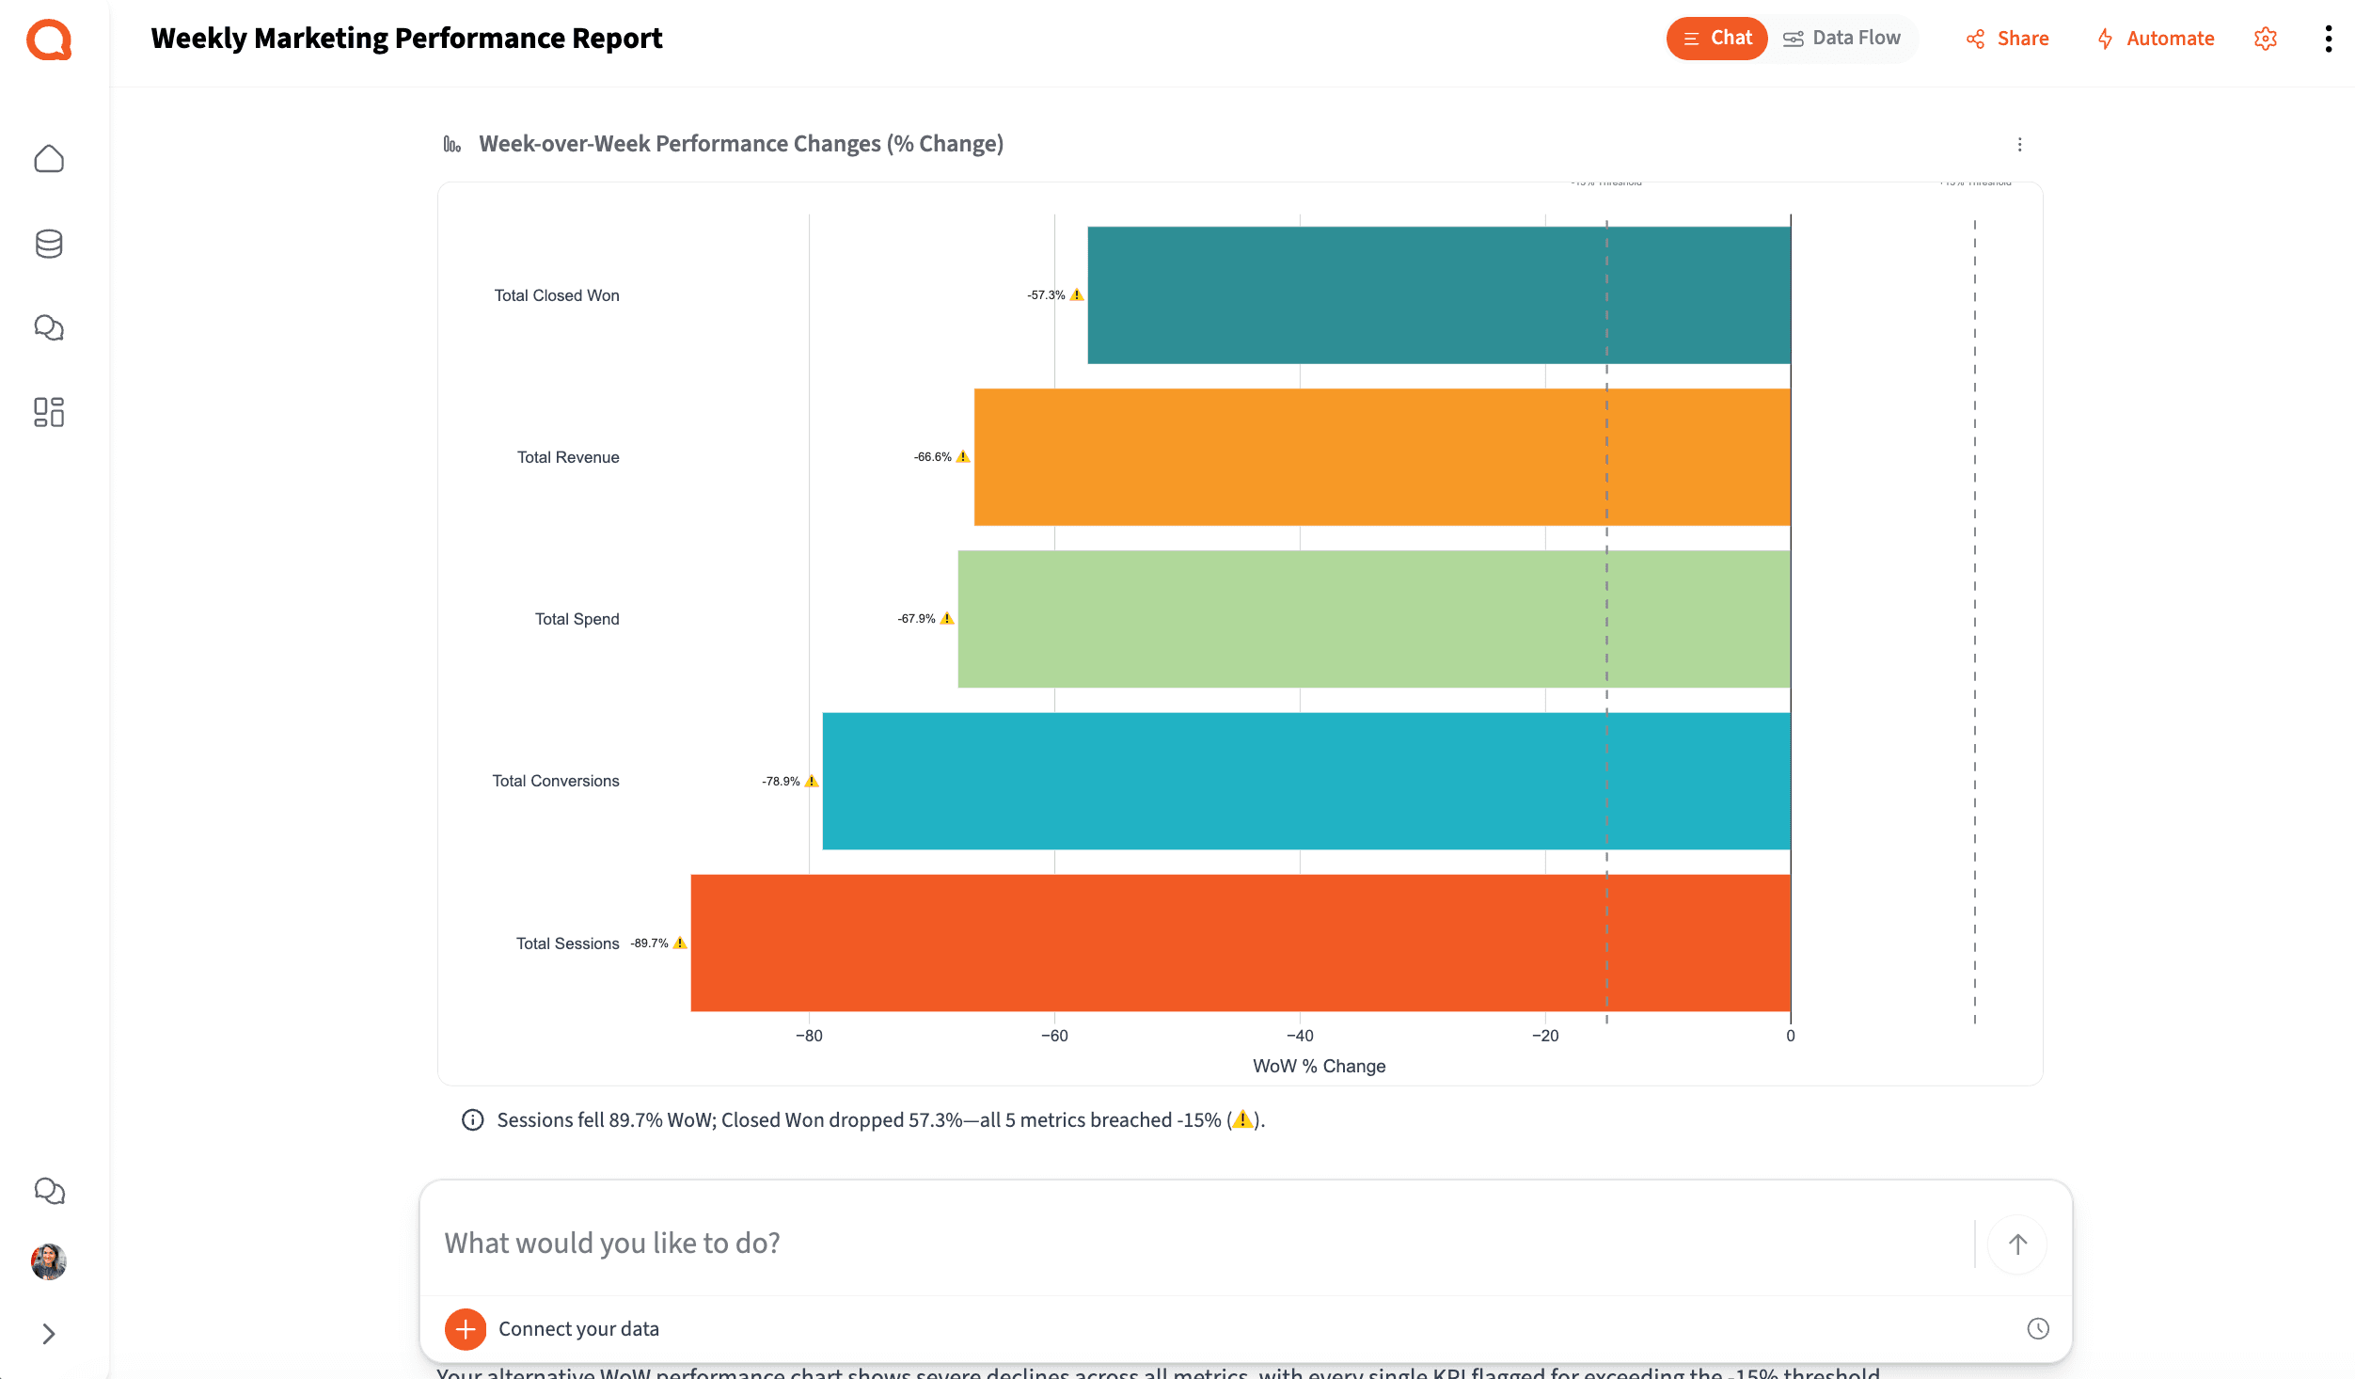2355x1379 pixels.
Task: Open the header vertical ellipsis menu
Action: pos(2329,39)
